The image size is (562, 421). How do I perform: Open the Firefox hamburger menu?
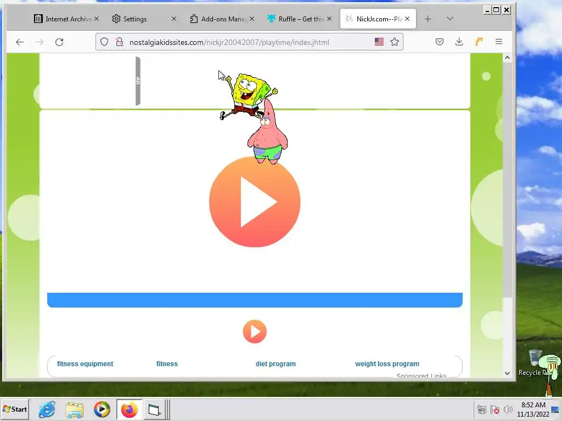click(498, 42)
